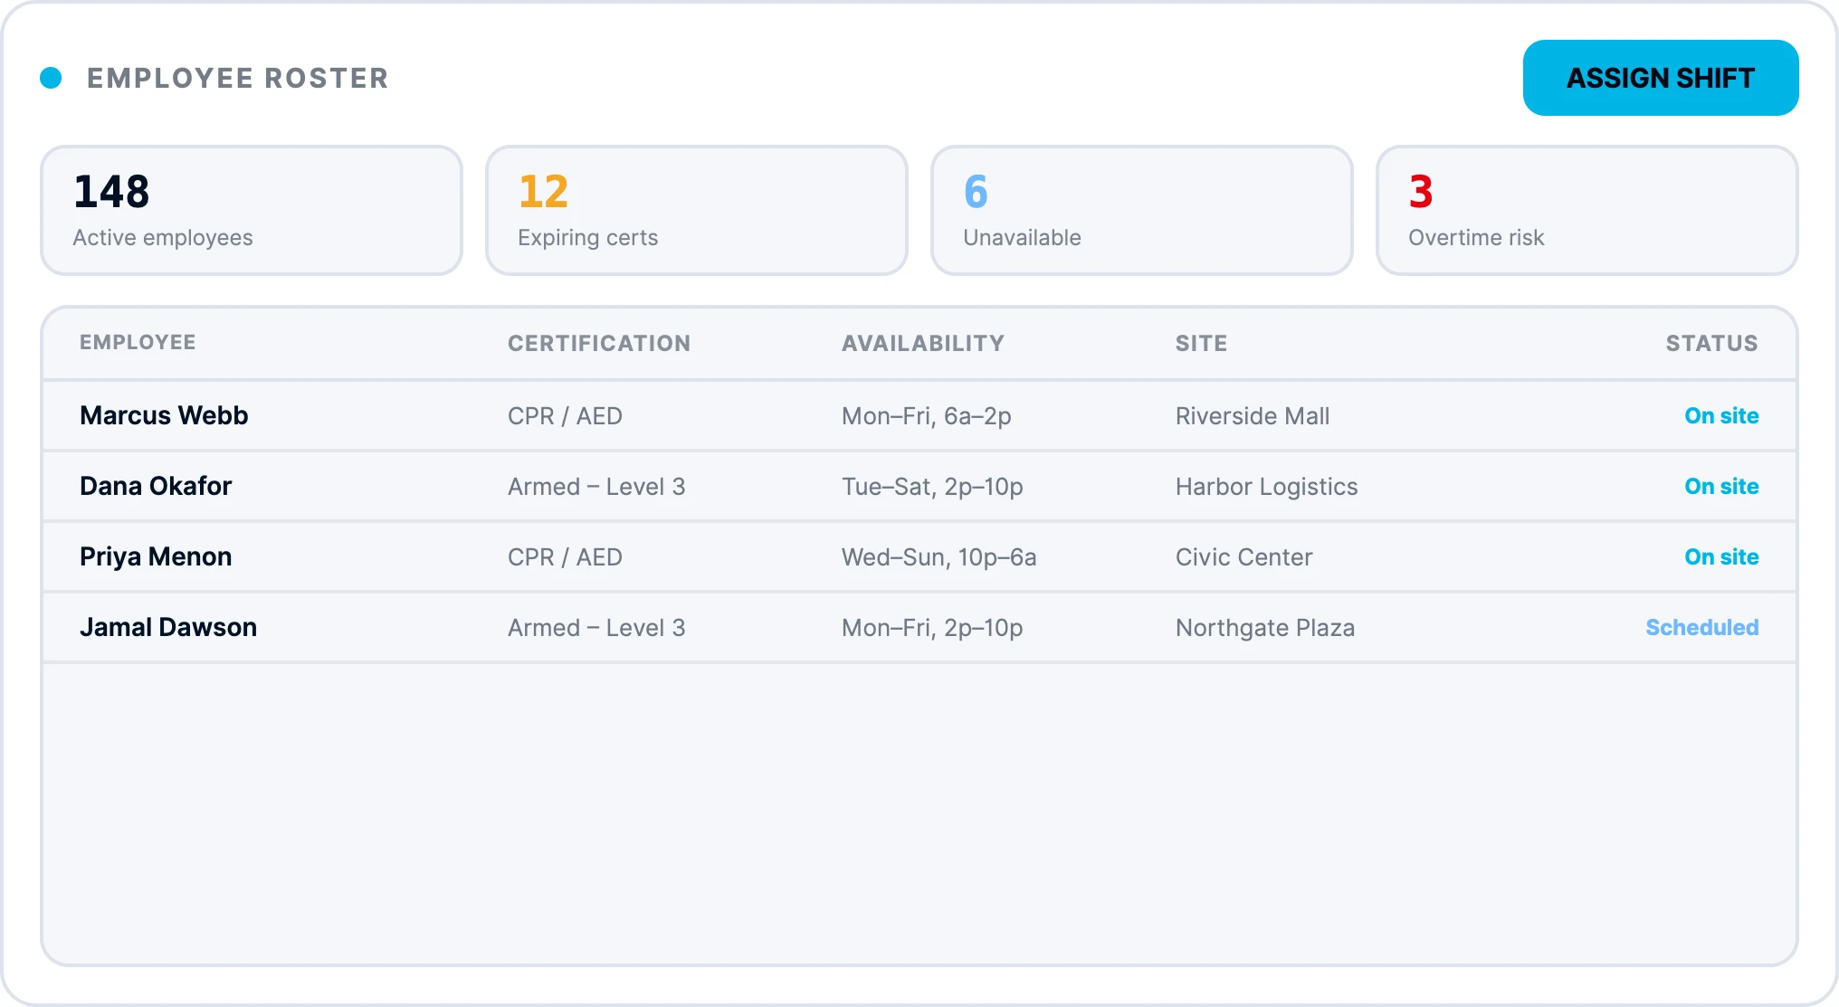Click the Assign Shift button

click(x=1660, y=78)
